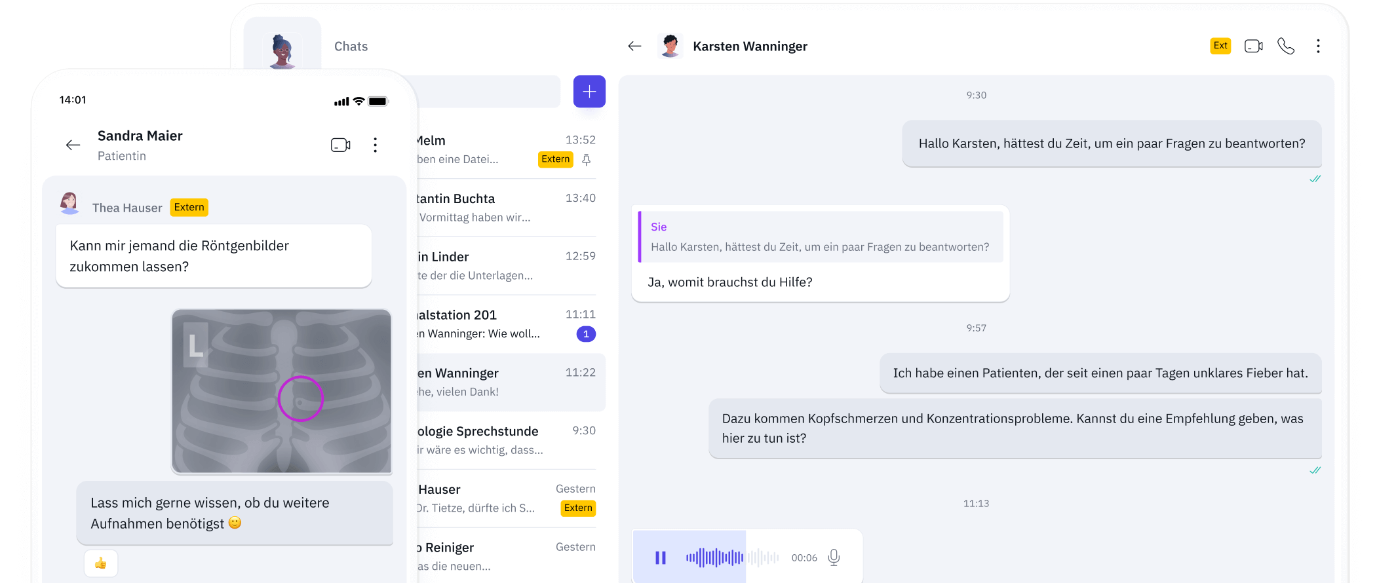Open the three-dot menu in Sandra Maier's chat
This screenshot has height=583, width=1377.
pos(375,145)
